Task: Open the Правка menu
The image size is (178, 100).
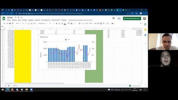Action: (14, 20)
